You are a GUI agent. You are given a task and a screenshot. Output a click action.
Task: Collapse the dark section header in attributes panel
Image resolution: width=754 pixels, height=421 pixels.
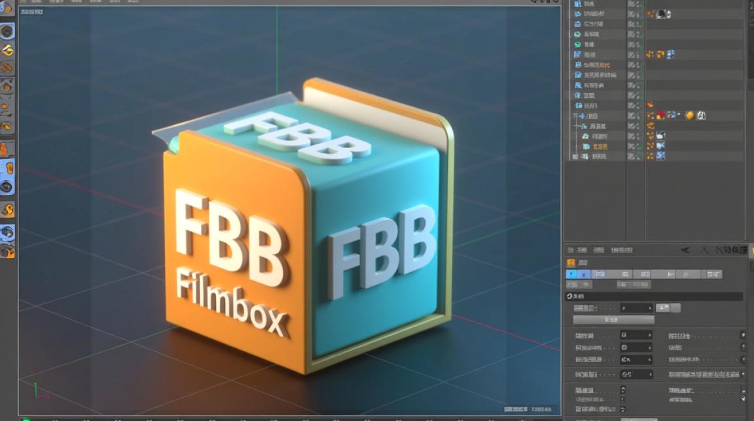tap(654, 296)
